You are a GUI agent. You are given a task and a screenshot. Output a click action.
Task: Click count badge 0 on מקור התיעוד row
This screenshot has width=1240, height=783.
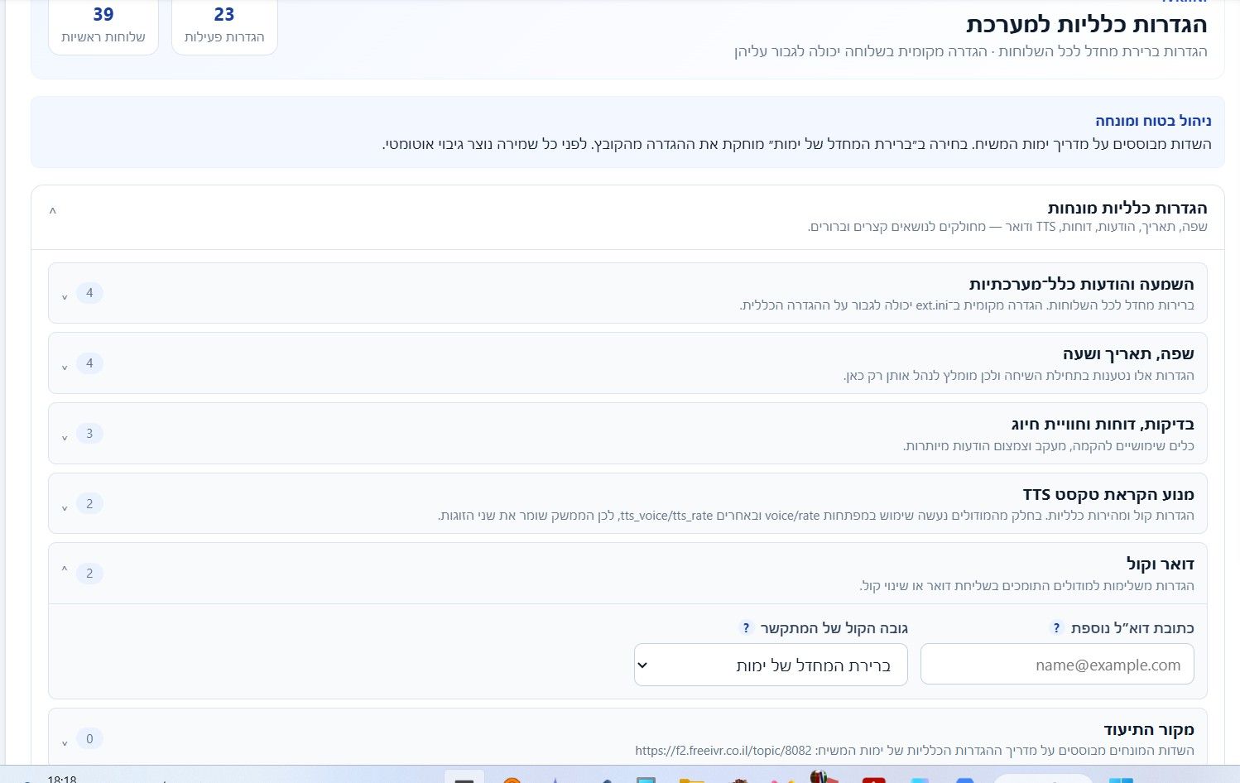[x=89, y=738]
